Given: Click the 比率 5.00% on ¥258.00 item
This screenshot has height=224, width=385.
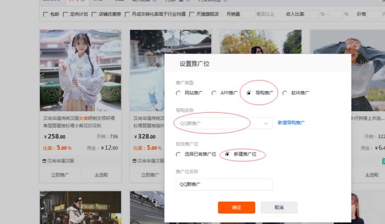Looking at the screenshot, I should (57, 148).
